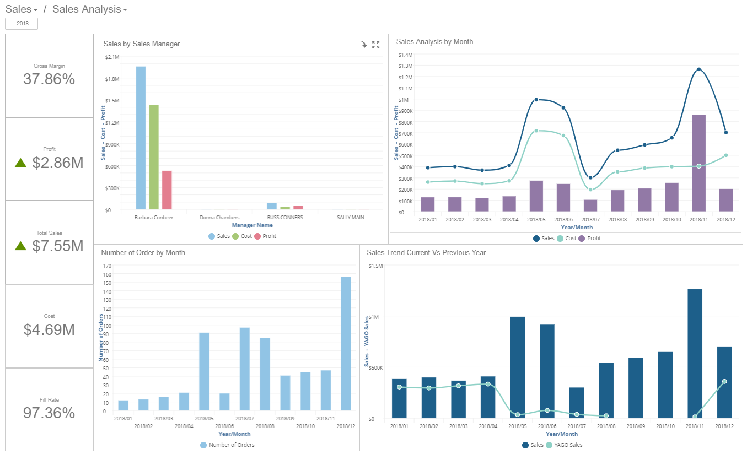Click the Fill Rate 97.36% KPI tile
This screenshot has height=454, width=747.
[x=49, y=407]
